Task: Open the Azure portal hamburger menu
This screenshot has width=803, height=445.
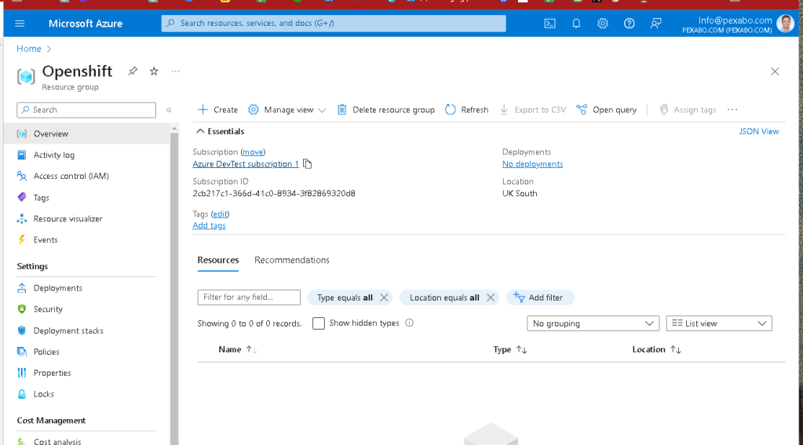Action: [x=20, y=24]
